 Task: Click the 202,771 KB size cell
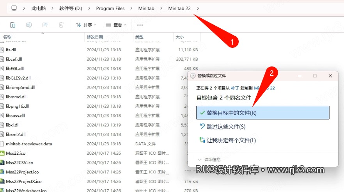187,59
